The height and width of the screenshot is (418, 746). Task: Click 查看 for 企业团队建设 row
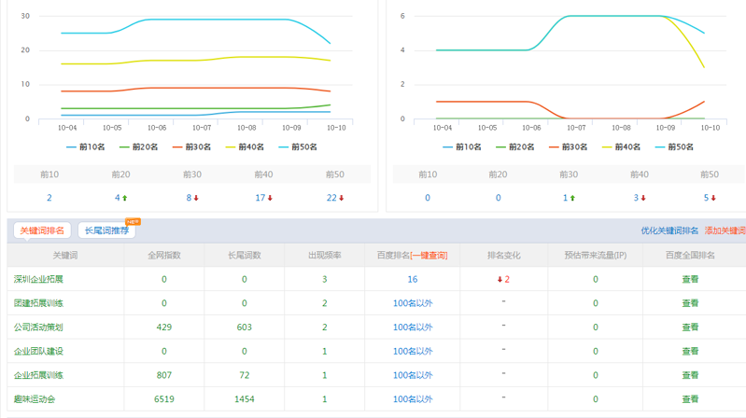pyautogui.click(x=690, y=351)
